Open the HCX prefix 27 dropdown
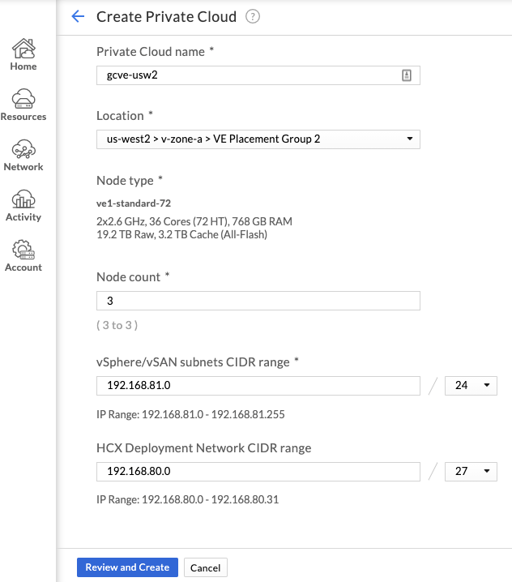The image size is (512, 582). pyautogui.click(x=471, y=472)
